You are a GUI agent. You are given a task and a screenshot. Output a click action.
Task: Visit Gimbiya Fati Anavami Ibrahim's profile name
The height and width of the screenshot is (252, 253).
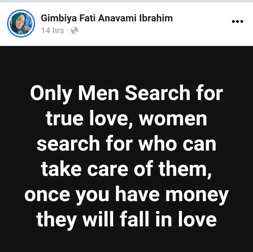point(107,18)
